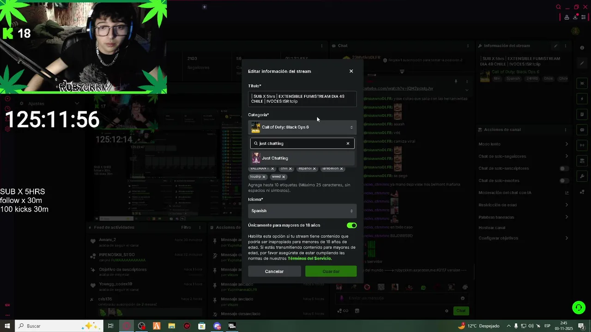This screenshot has height=332, width=591.
Task: Expand Chat de solo-seguidores settings
Action: (x=524, y=156)
